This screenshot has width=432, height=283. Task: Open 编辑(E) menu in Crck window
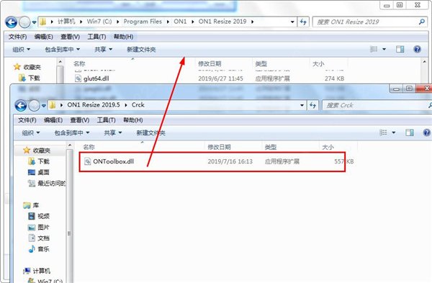pyautogui.click(x=53, y=120)
